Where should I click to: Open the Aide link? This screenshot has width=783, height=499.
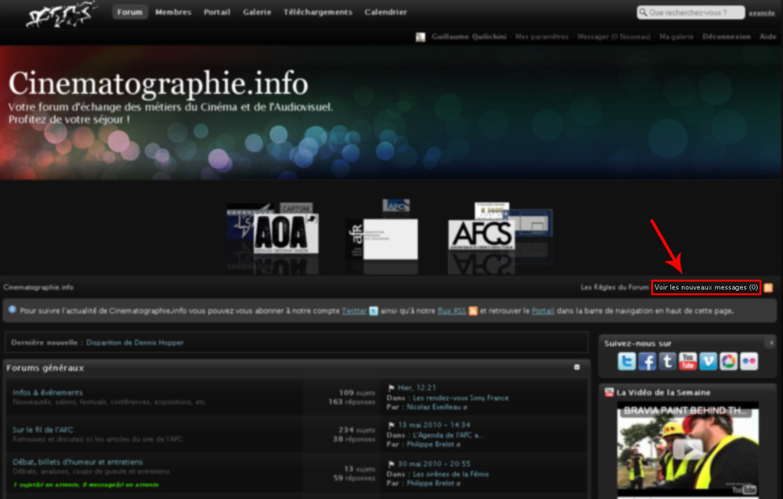(768, 37)
